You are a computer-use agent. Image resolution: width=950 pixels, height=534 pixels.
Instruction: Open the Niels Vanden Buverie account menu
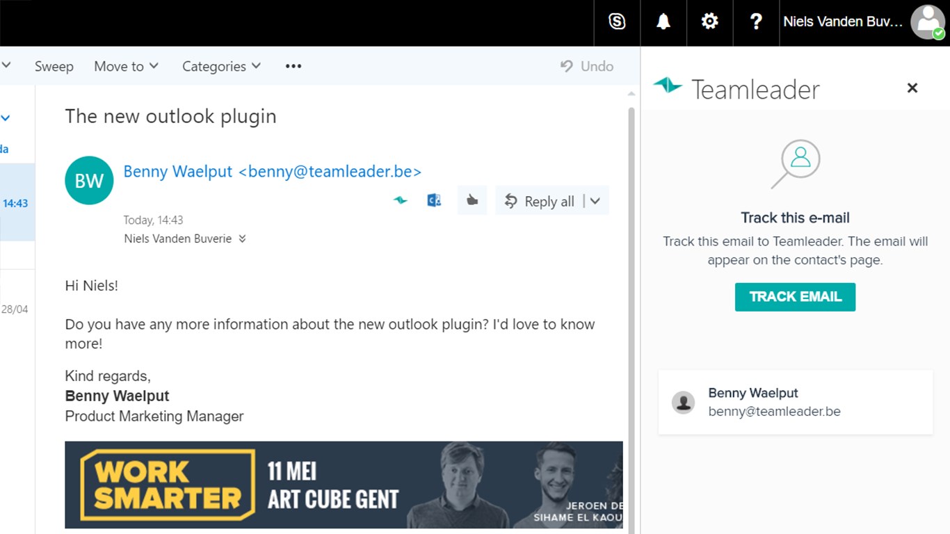[843, 22]
